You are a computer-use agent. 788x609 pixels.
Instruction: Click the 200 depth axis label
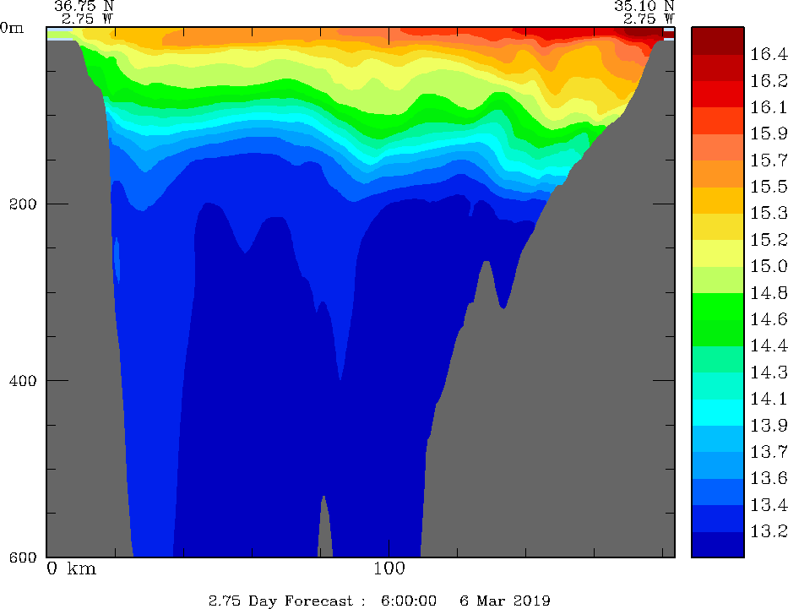23,204
